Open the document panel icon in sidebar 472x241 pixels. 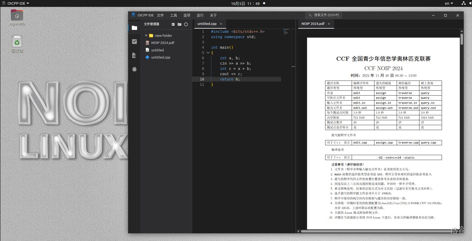134,55
